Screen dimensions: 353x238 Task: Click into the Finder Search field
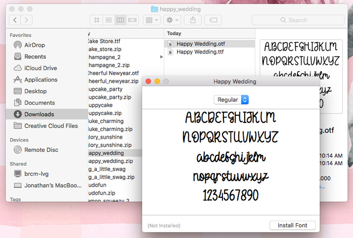[x=298, y=20]
